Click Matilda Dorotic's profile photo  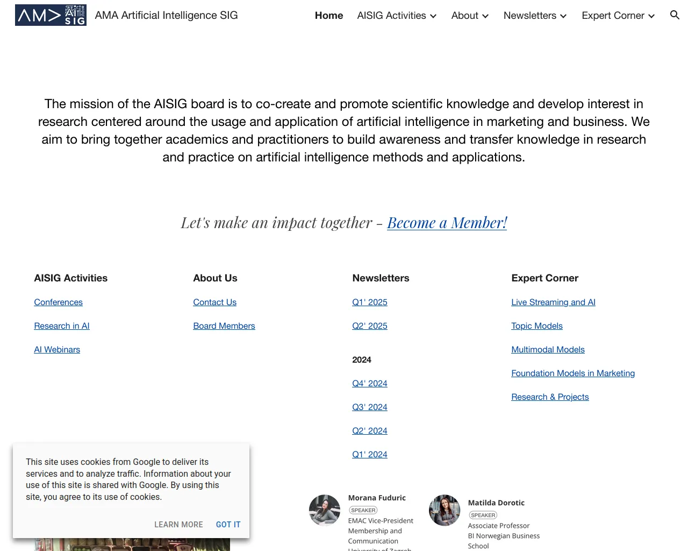445,510
